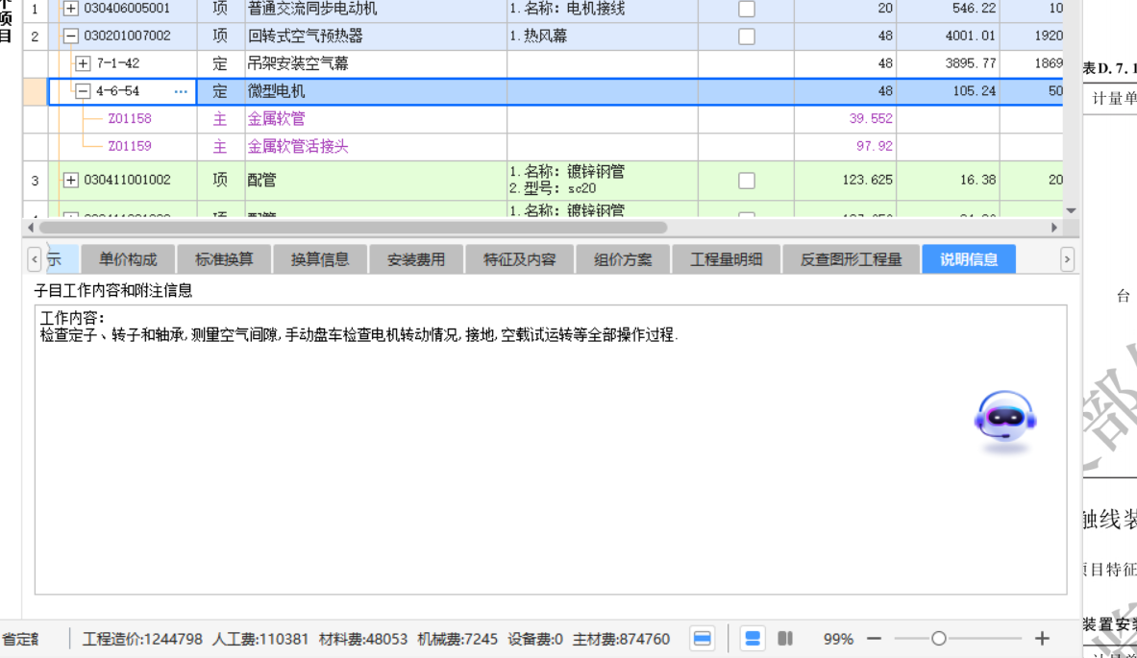This screenshot has height=658, width=1137.
Task: Click the 123.625 quantity cell
Action: pos(846,180)
